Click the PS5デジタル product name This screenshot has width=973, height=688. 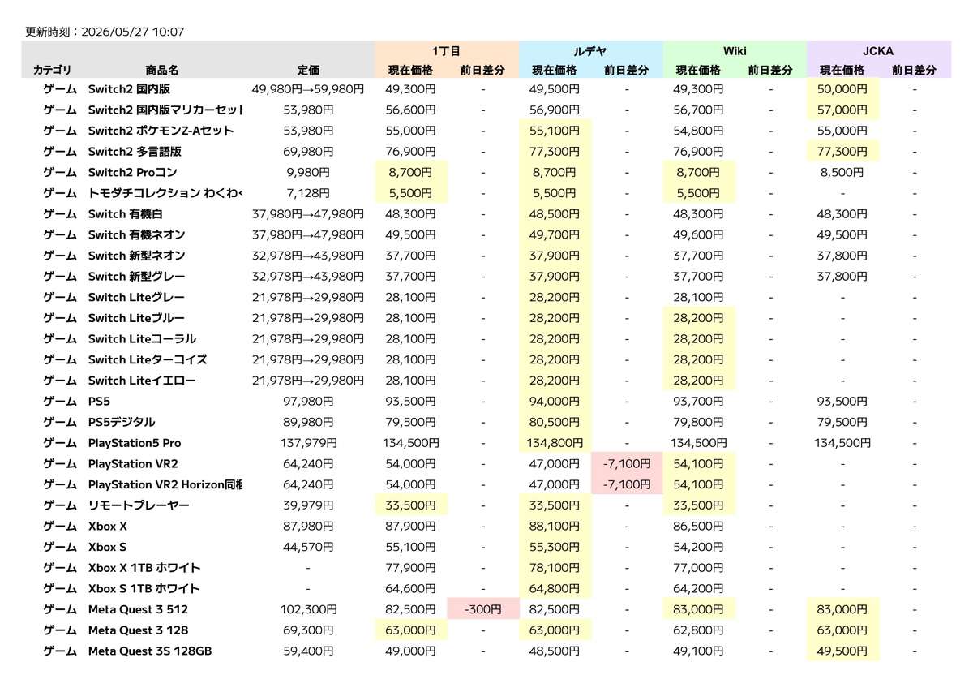click(x=122, y=422)
